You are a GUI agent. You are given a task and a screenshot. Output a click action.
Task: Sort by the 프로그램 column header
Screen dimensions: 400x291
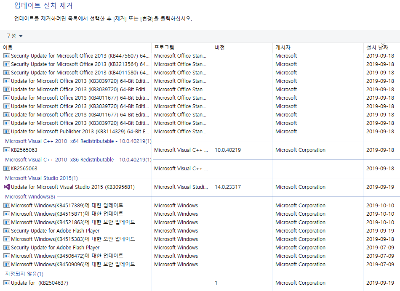[164, 48]
